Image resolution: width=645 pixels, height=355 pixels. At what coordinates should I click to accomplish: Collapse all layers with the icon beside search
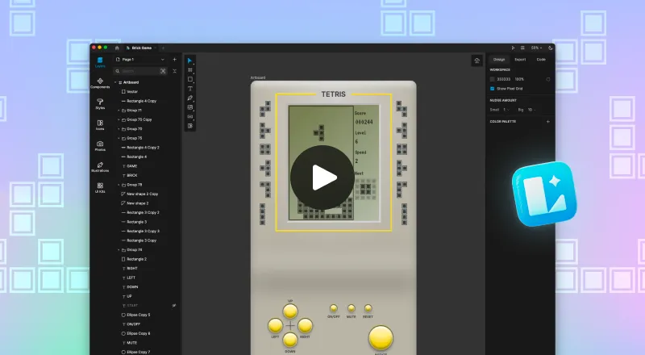click(174, 71)
